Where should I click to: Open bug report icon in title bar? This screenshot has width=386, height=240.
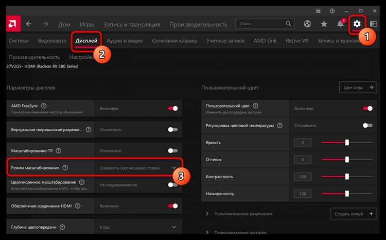318,11
